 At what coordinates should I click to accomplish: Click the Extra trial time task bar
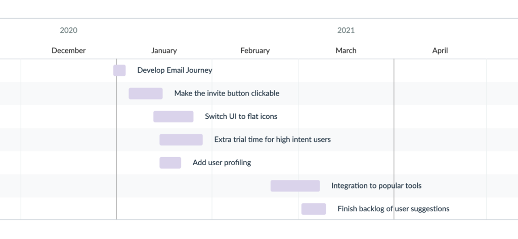tap(181, 139)
